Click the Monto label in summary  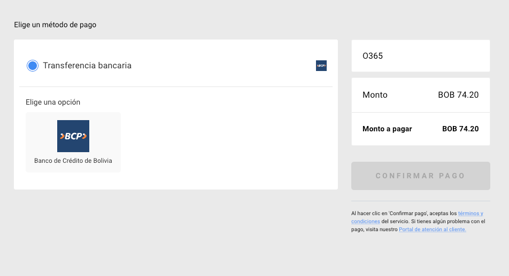[375, 95]
